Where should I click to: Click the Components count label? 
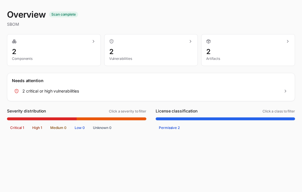(22, 59)
